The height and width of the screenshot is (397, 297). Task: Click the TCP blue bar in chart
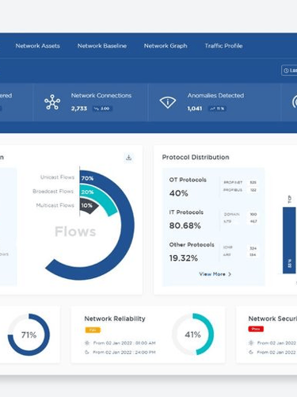click(x=289, y=240)
